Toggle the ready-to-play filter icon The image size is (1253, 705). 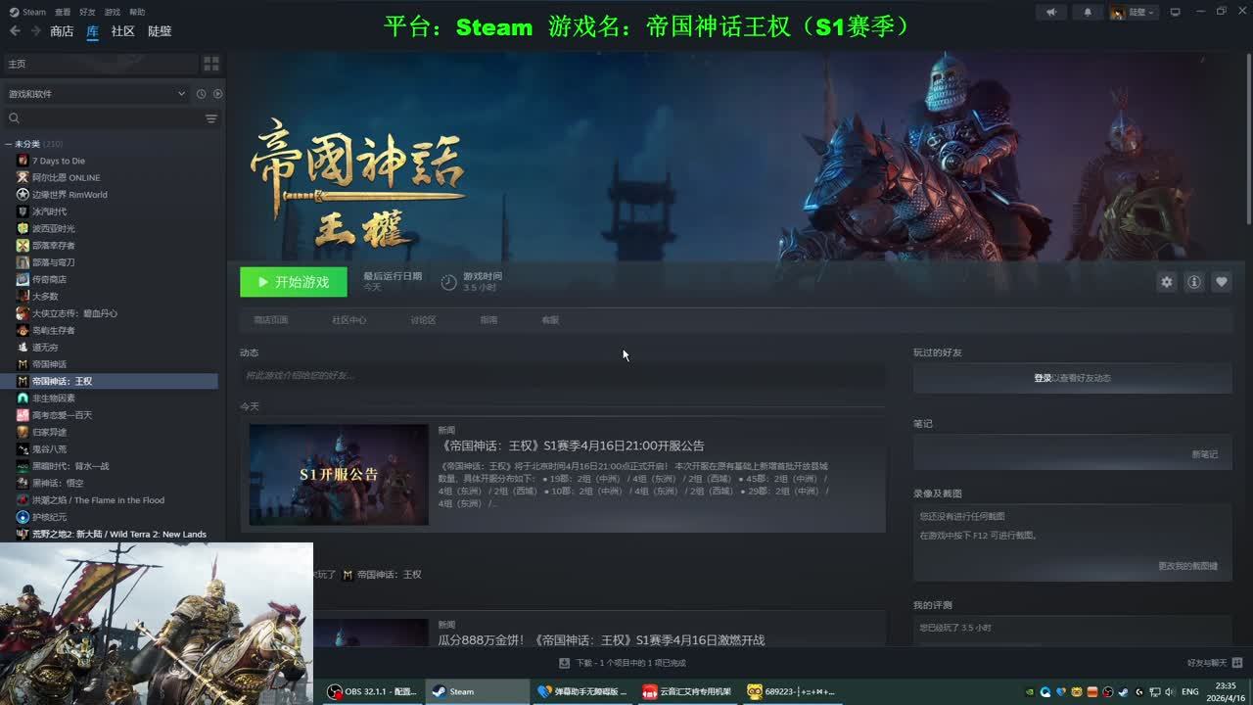[217, 94]
